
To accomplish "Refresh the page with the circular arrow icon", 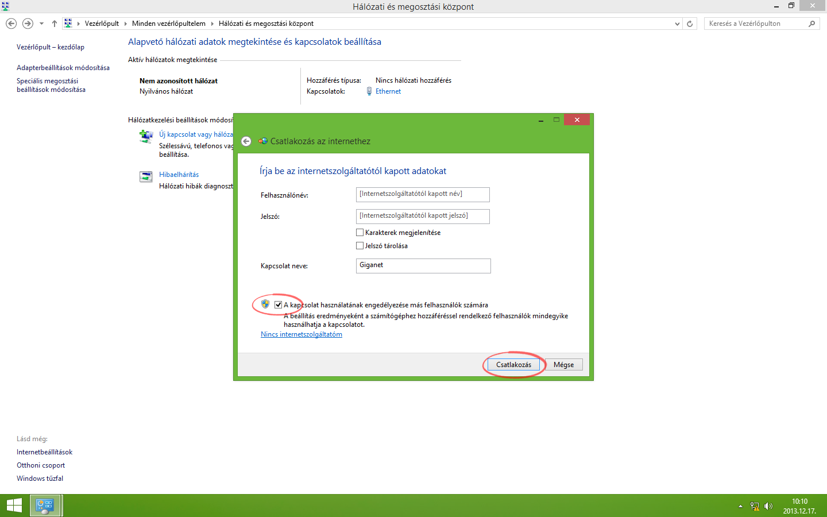I will click(x=689, y=24).
